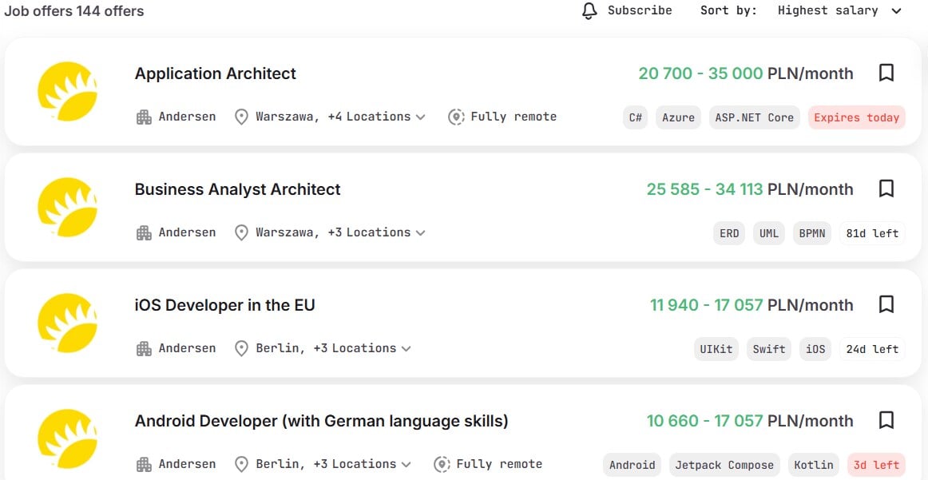Click the Job offers 144 offers heading

click(x=74, y=10)
